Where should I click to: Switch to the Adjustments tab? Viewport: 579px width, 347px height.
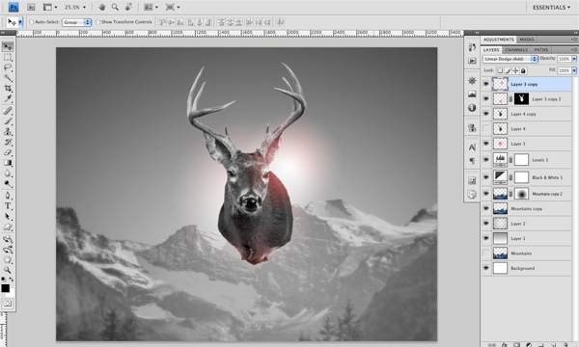click(499, 40)
